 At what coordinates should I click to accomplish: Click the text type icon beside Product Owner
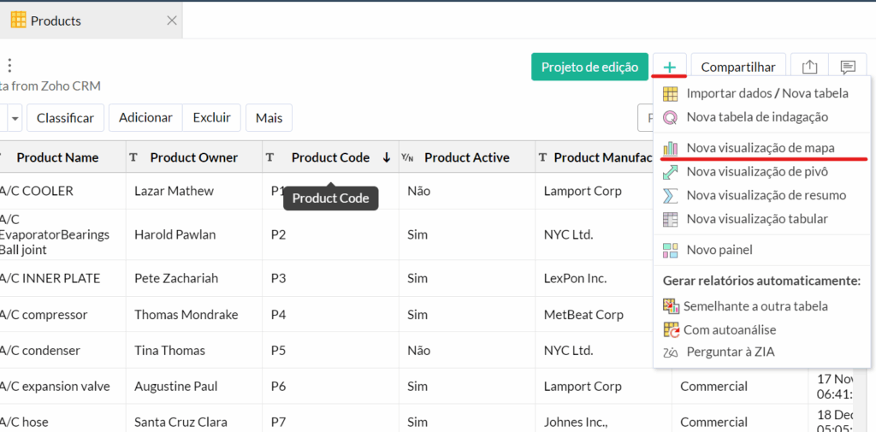(133, 157)
